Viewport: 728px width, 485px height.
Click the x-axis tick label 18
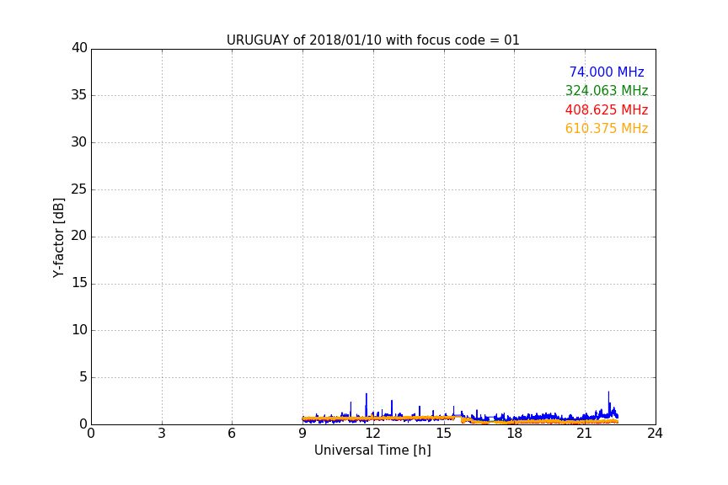[x=514, y=434]
